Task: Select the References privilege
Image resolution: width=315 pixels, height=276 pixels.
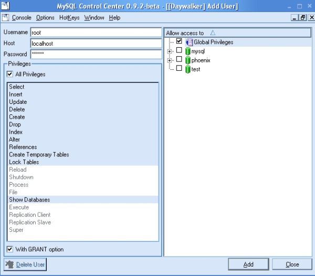Action: [x=83, y=147]
